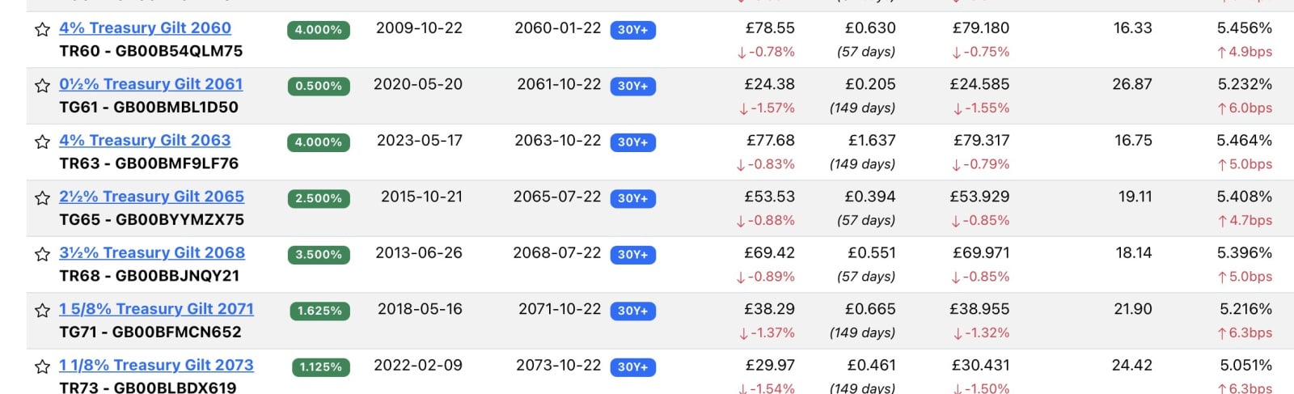Add 1 1/8% Treasury Gilt 2073 to favorites
1294x394 pixels.
tap(42, 367)
